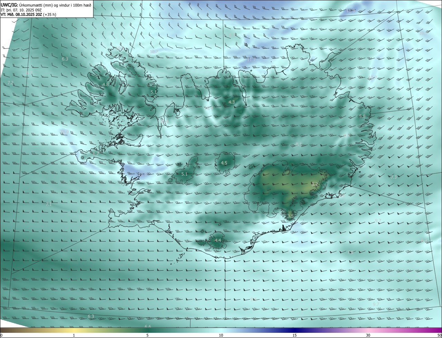Click the '15' tick on the color scale
The height and width of the screenshot is (338, 442).
[295, 335]
